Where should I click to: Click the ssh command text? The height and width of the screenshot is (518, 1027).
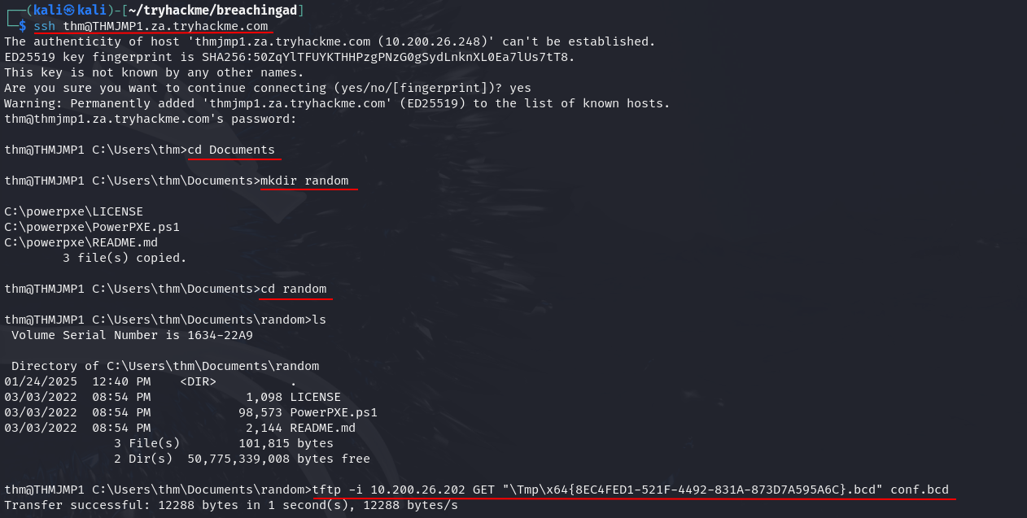click(44, 26)
